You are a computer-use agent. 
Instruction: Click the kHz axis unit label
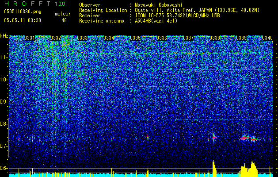4,36
